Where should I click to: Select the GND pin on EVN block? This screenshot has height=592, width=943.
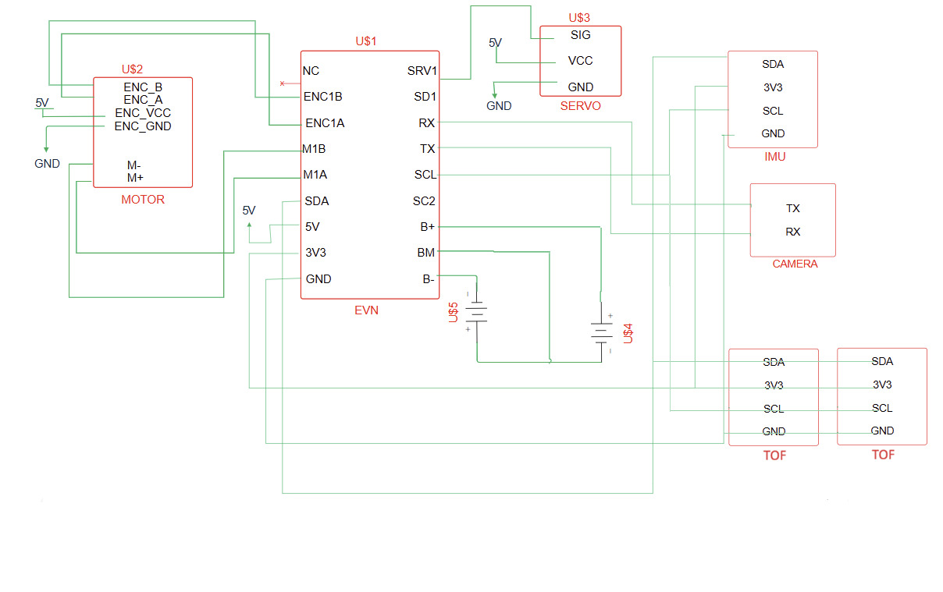pos(318,278)
